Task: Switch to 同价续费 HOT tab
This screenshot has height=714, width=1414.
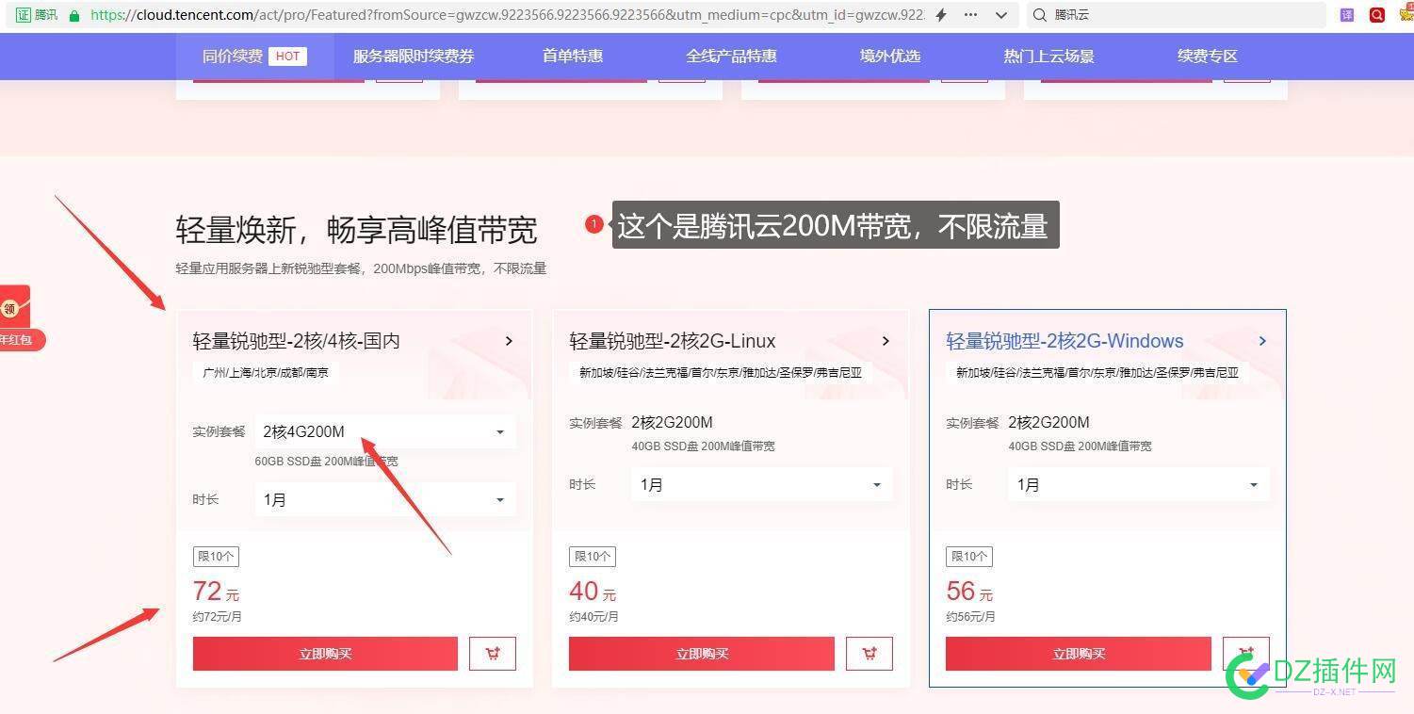Action: 254,57
